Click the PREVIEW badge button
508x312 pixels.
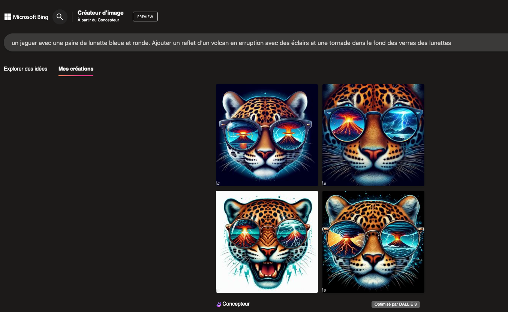[x=145, y=17]
